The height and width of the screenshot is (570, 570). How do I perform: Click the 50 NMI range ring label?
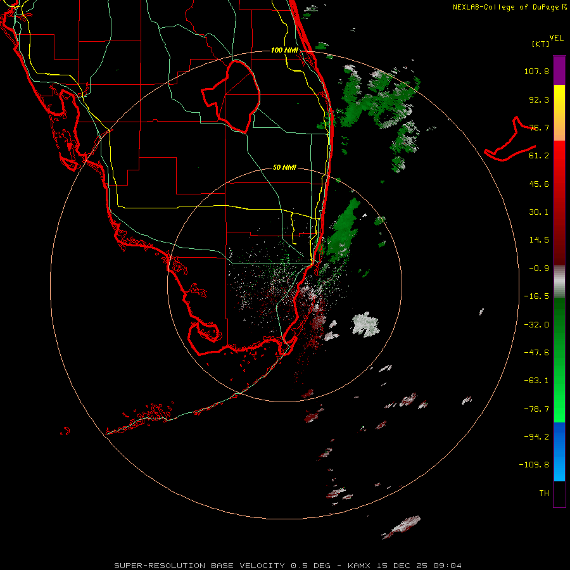click(284, 168)
